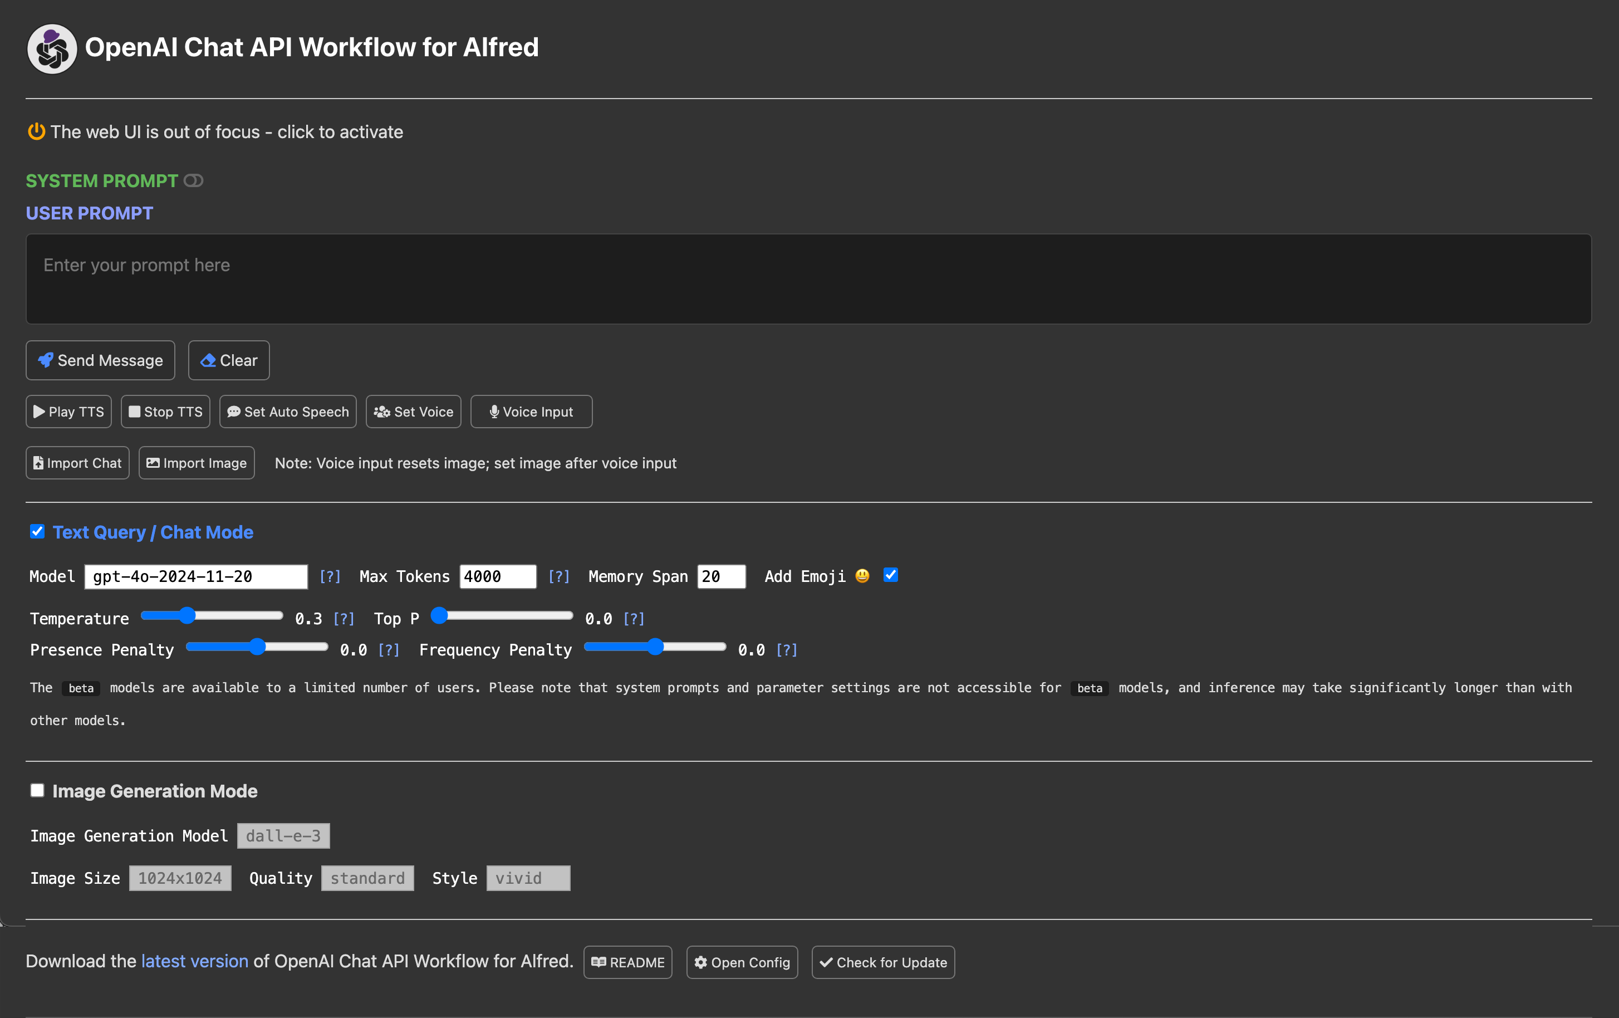
Task: Open the README button
Action: tap(628, 963)
